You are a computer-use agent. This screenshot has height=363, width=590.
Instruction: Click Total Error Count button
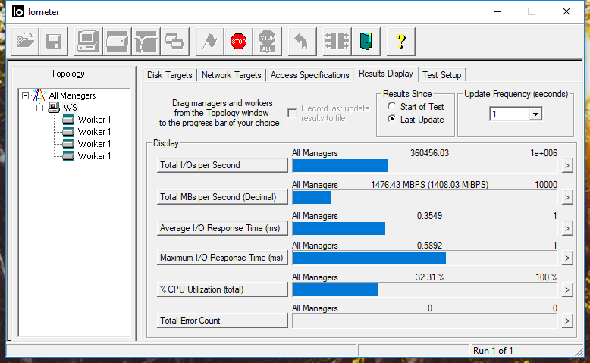pyautogui.click(x=222, y=321)
